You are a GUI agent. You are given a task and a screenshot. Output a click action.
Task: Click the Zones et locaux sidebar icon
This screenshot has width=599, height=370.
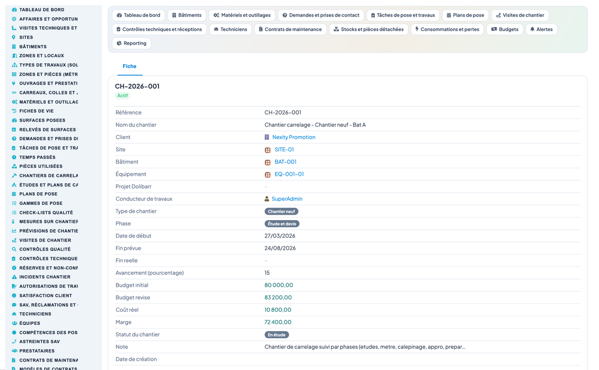pos(14,56)
